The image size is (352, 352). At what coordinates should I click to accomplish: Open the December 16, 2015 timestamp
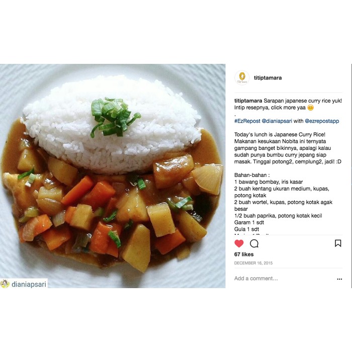tap(253, 263)
